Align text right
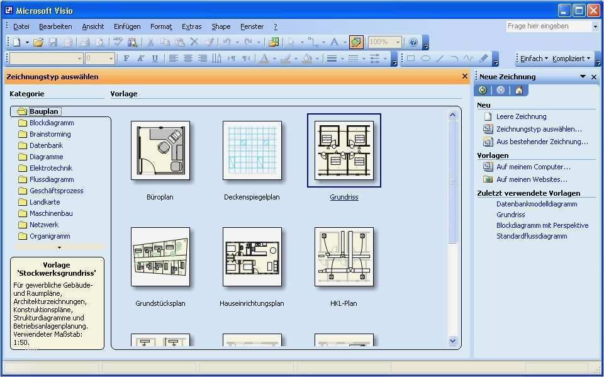The height and width of the screenshot is (377, 604). (x=202, y=59)
